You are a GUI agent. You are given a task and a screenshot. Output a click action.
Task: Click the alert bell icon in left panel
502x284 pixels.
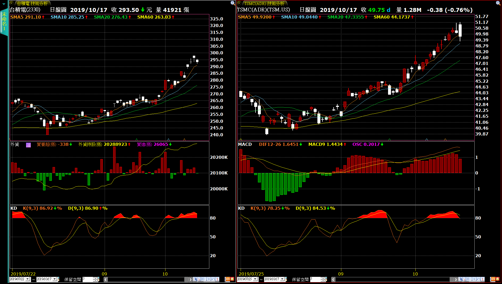[x=232, y=279]
